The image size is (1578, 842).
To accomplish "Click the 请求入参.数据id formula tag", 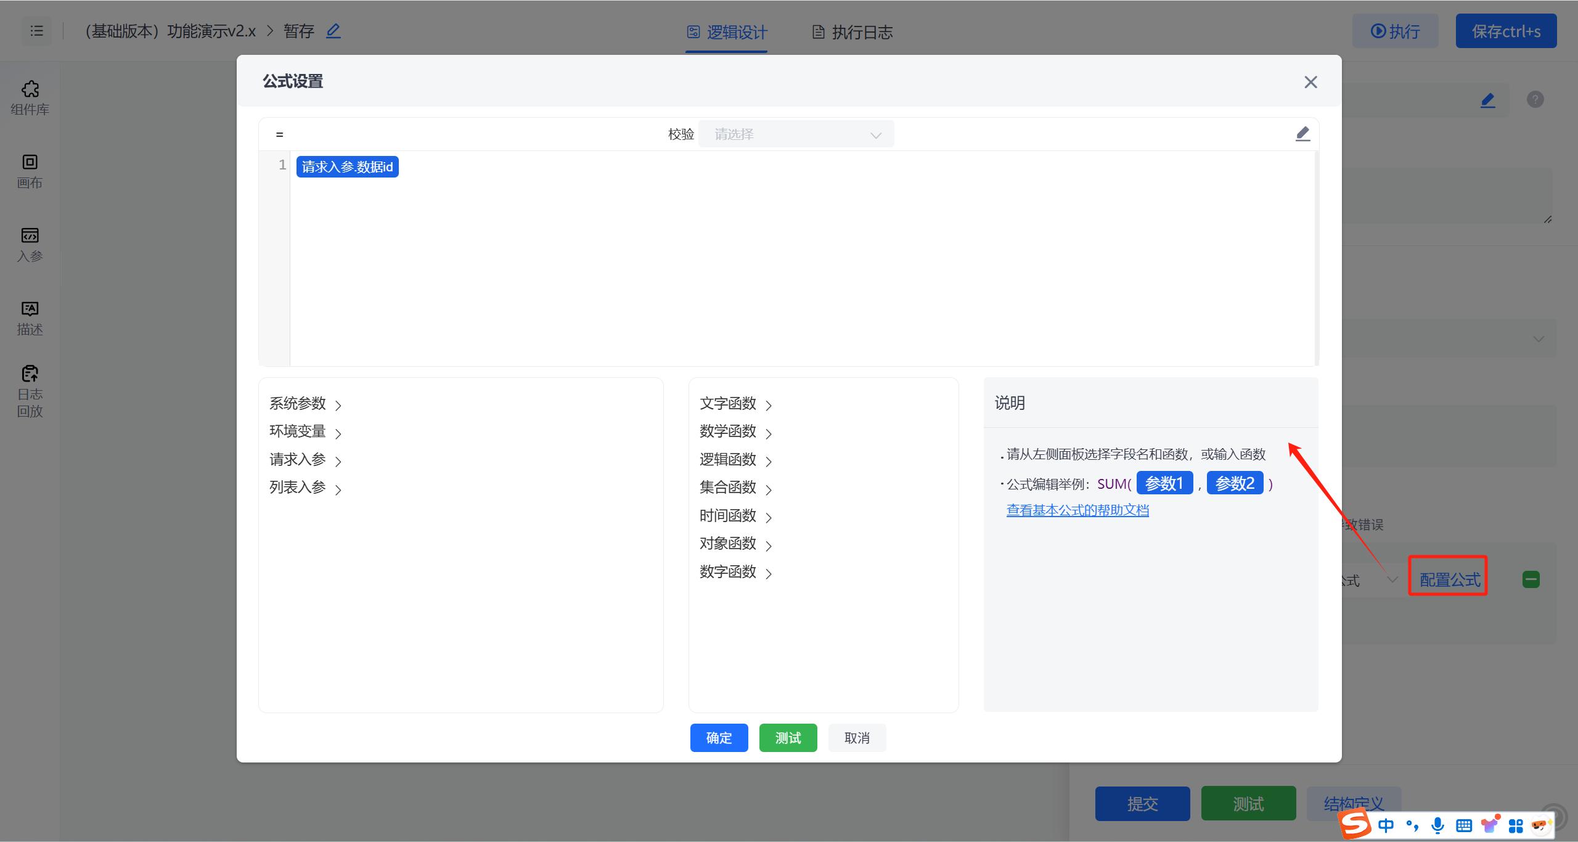I will point(347,167).
